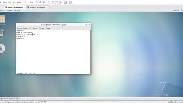The width and height of the screenshot is (183, 103).
Task: Click the network adapter status icon
Action: (x=175, y=102)
